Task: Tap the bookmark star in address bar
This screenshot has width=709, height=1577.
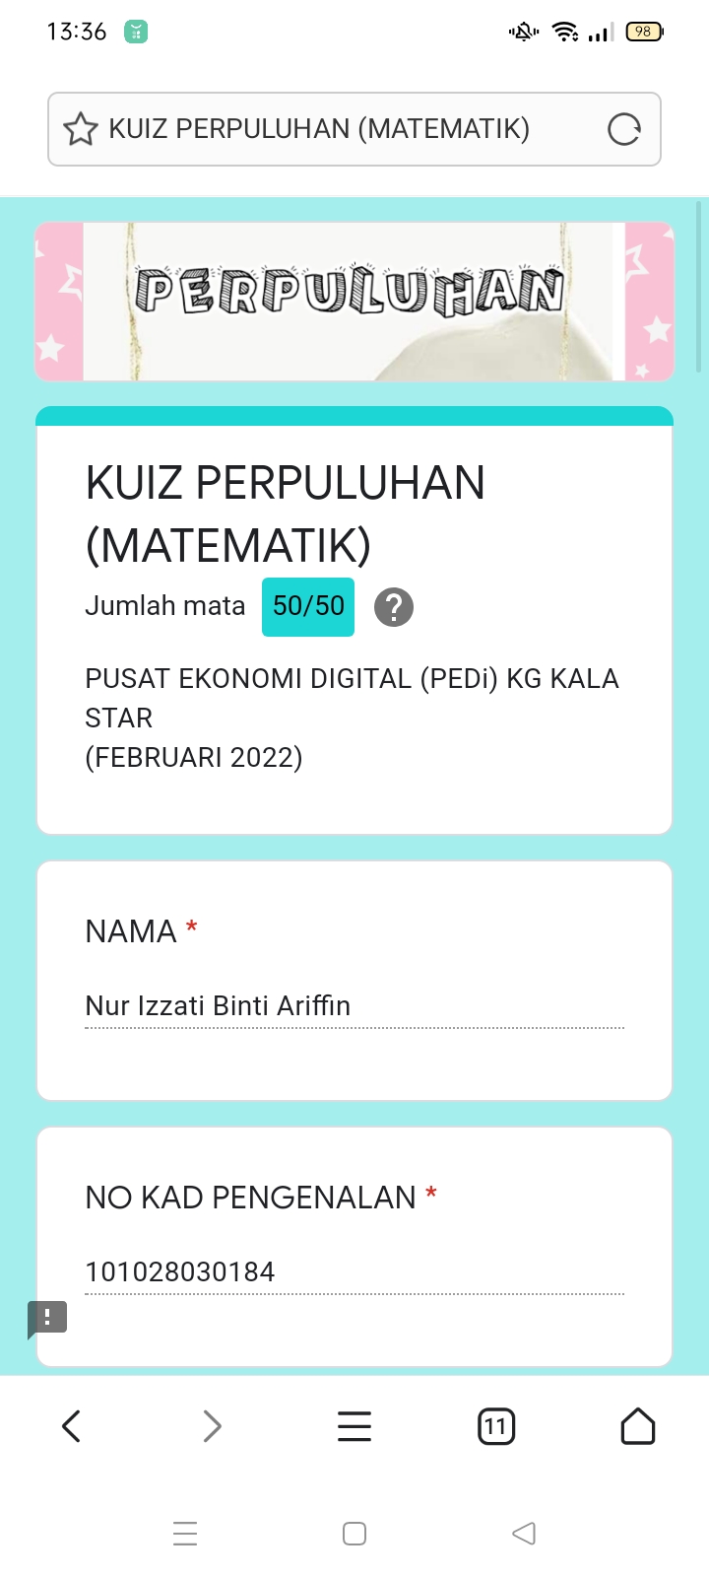Action: (x=81, y=129)
